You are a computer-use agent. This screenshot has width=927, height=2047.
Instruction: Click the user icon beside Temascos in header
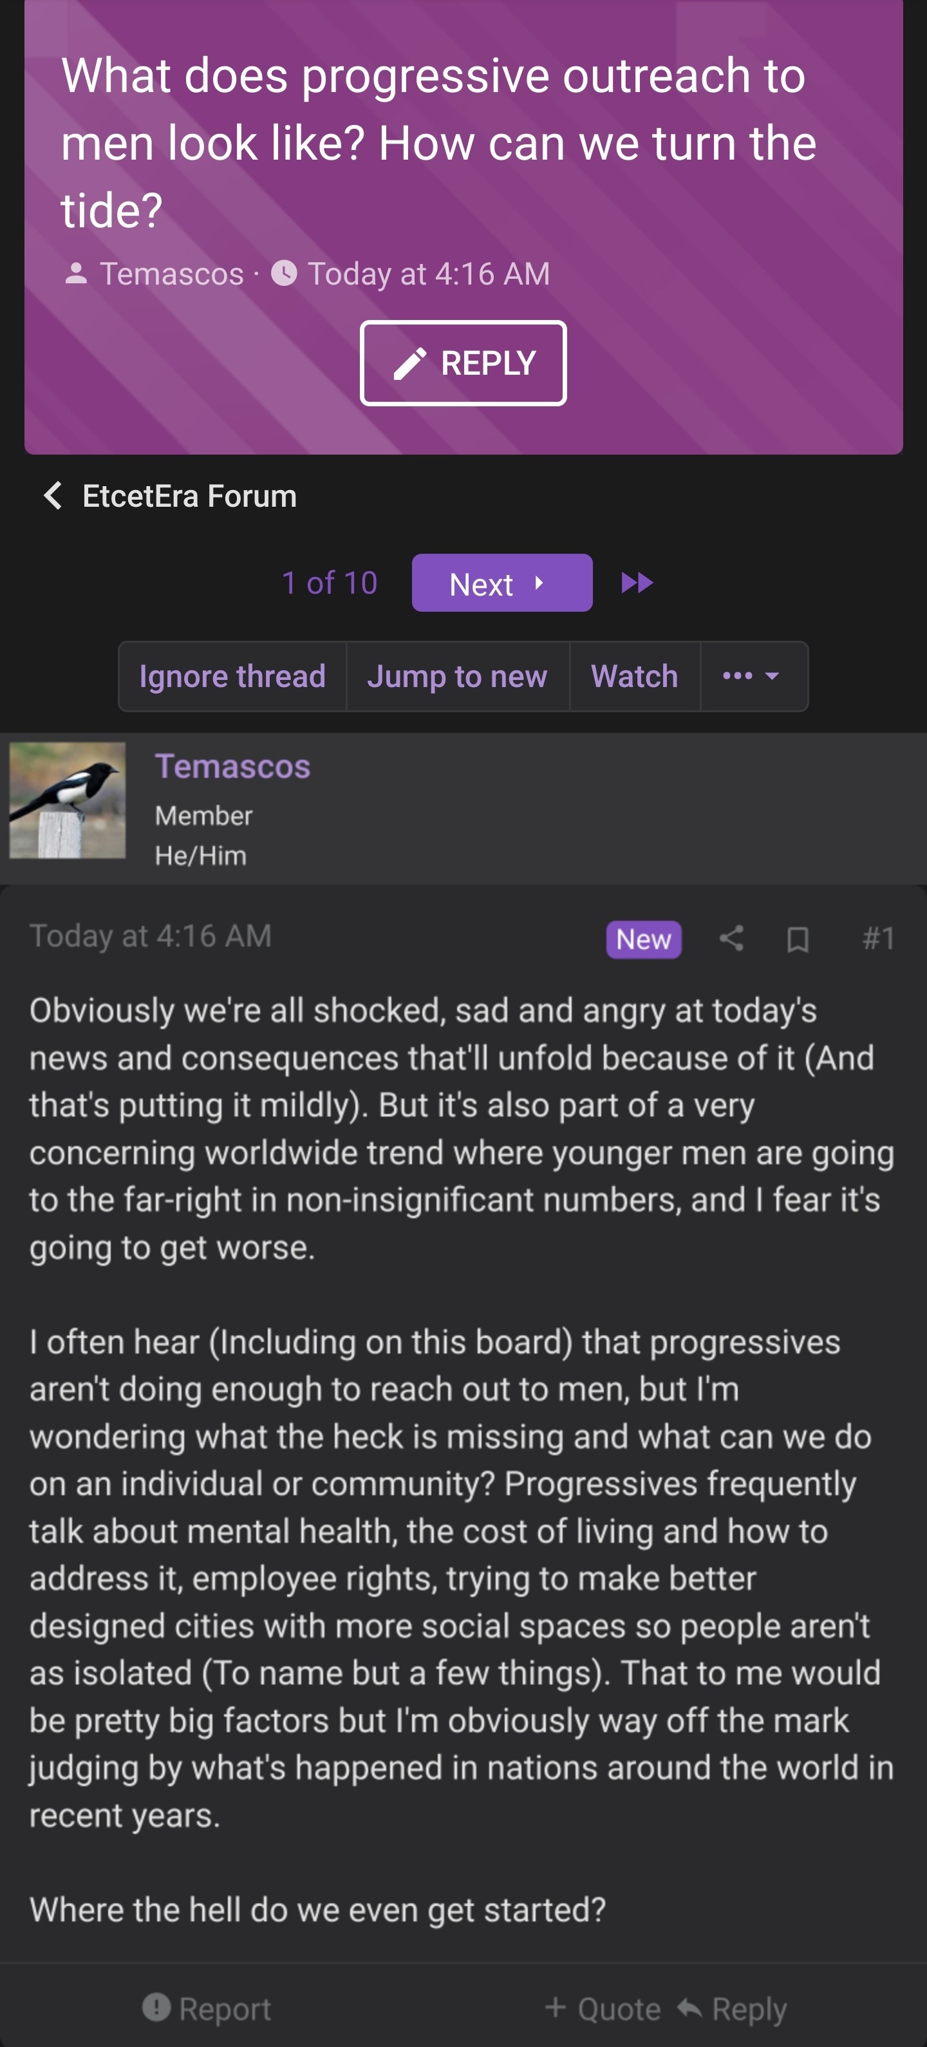[x=75, y=274]
